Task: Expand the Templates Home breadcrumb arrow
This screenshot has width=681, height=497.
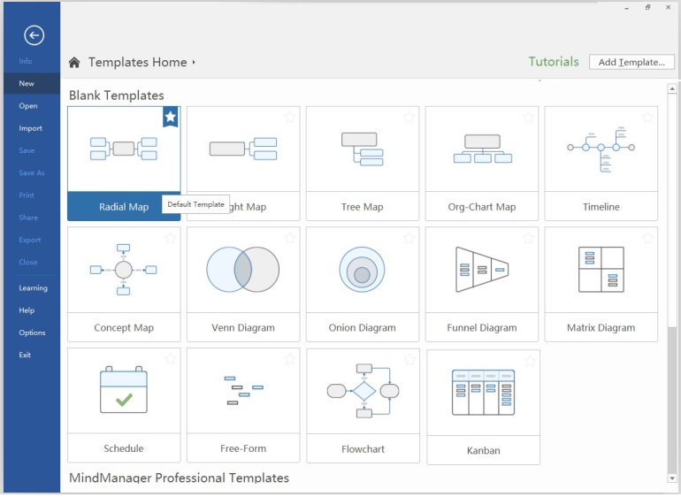Action: (194, 63)
